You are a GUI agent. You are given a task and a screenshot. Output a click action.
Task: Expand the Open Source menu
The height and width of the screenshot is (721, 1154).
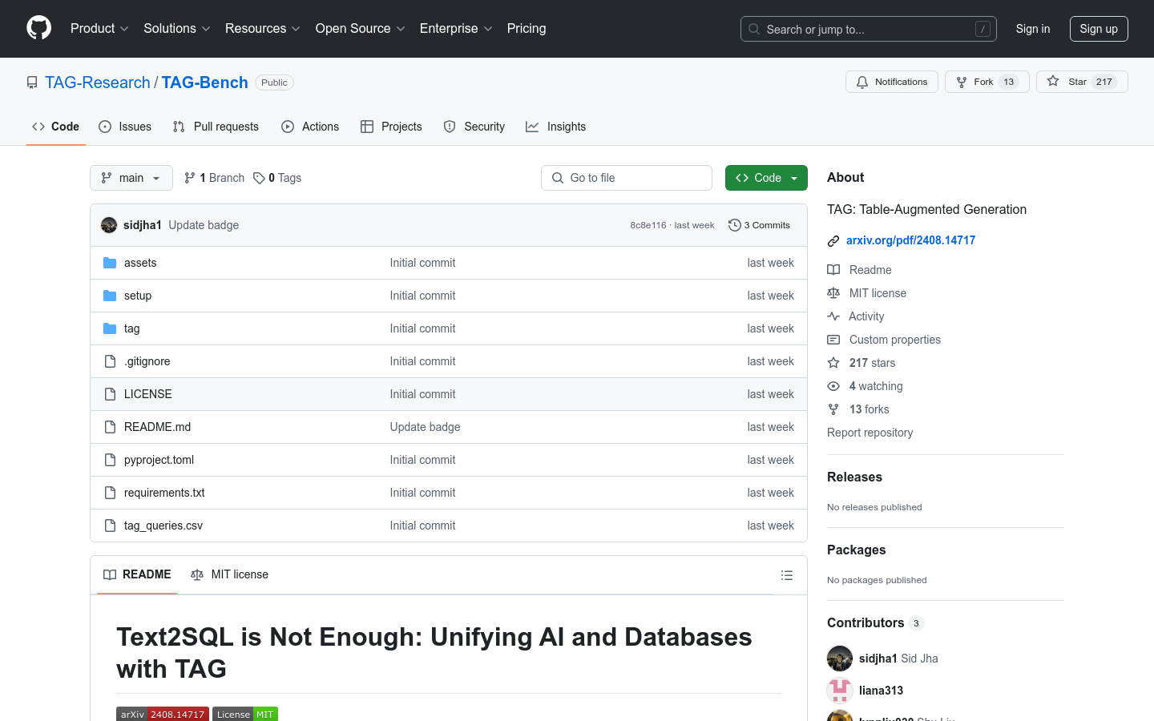(x=360, y=28)
